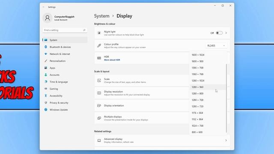Go to System breadcrumb
Viewport: 274px width, 154px height.
102,16
